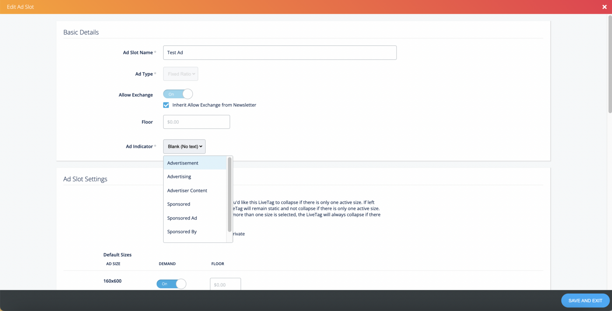
Task: Click the dropdown list scrollbar
Action: point(229,195)
